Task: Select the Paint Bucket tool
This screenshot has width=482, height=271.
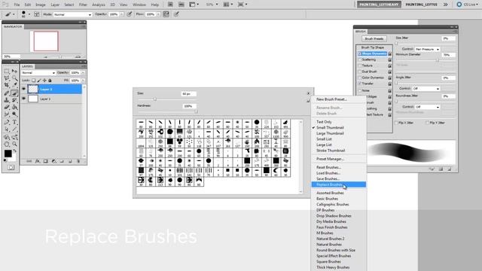Action: pos(14,107)
